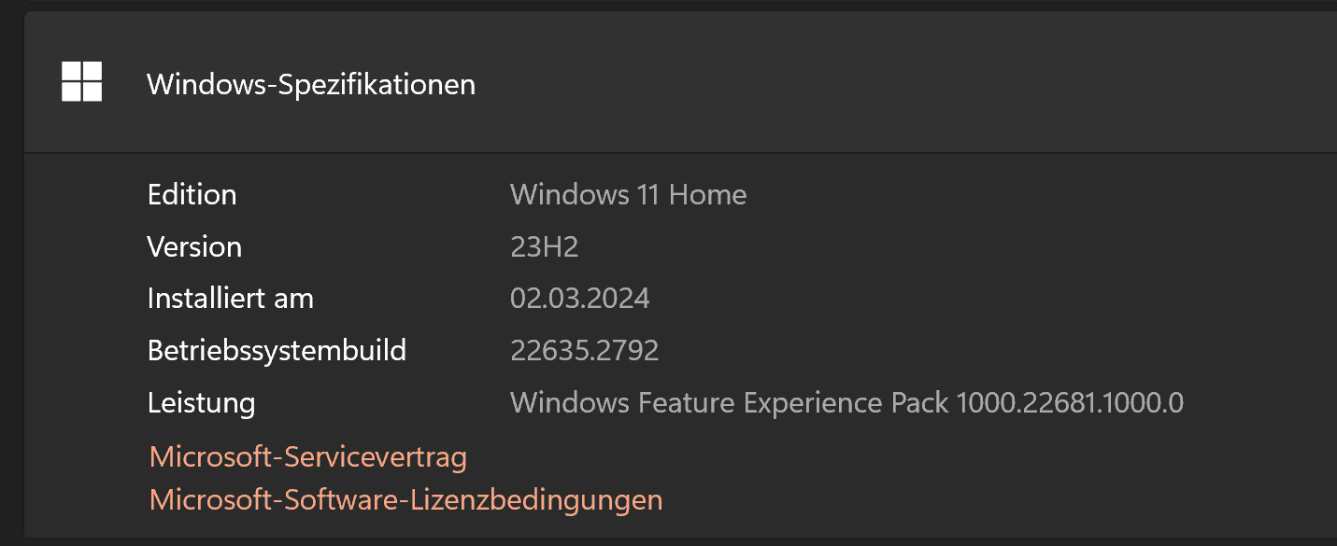Click the Edition label
1337x546 pixels.
[x=192, y=195]
